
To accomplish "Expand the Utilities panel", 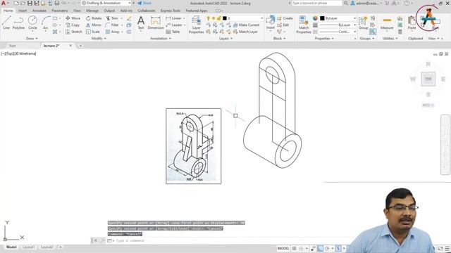I will [x=390, y=39].
